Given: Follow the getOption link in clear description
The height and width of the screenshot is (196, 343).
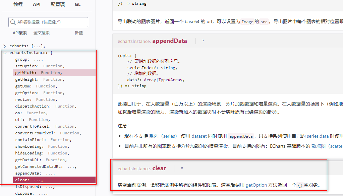Looking at the screenshot, I should 256,185.
